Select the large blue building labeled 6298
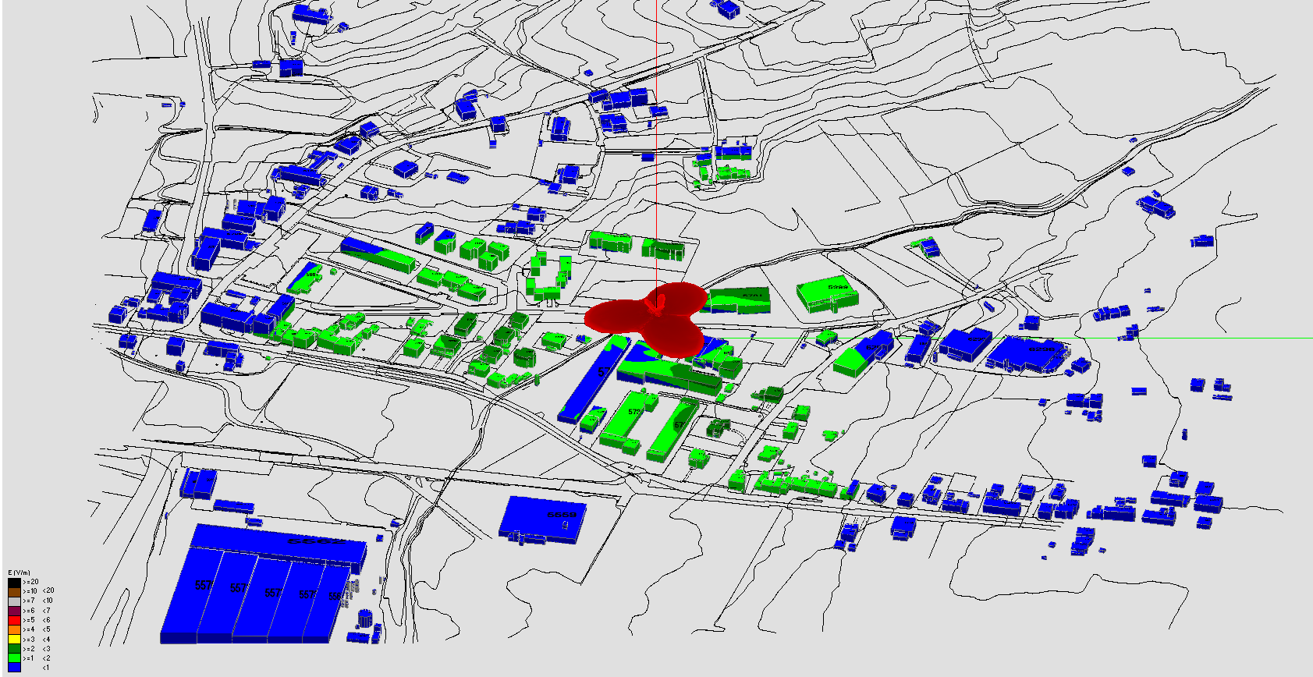 click(x=1024, y=353)
